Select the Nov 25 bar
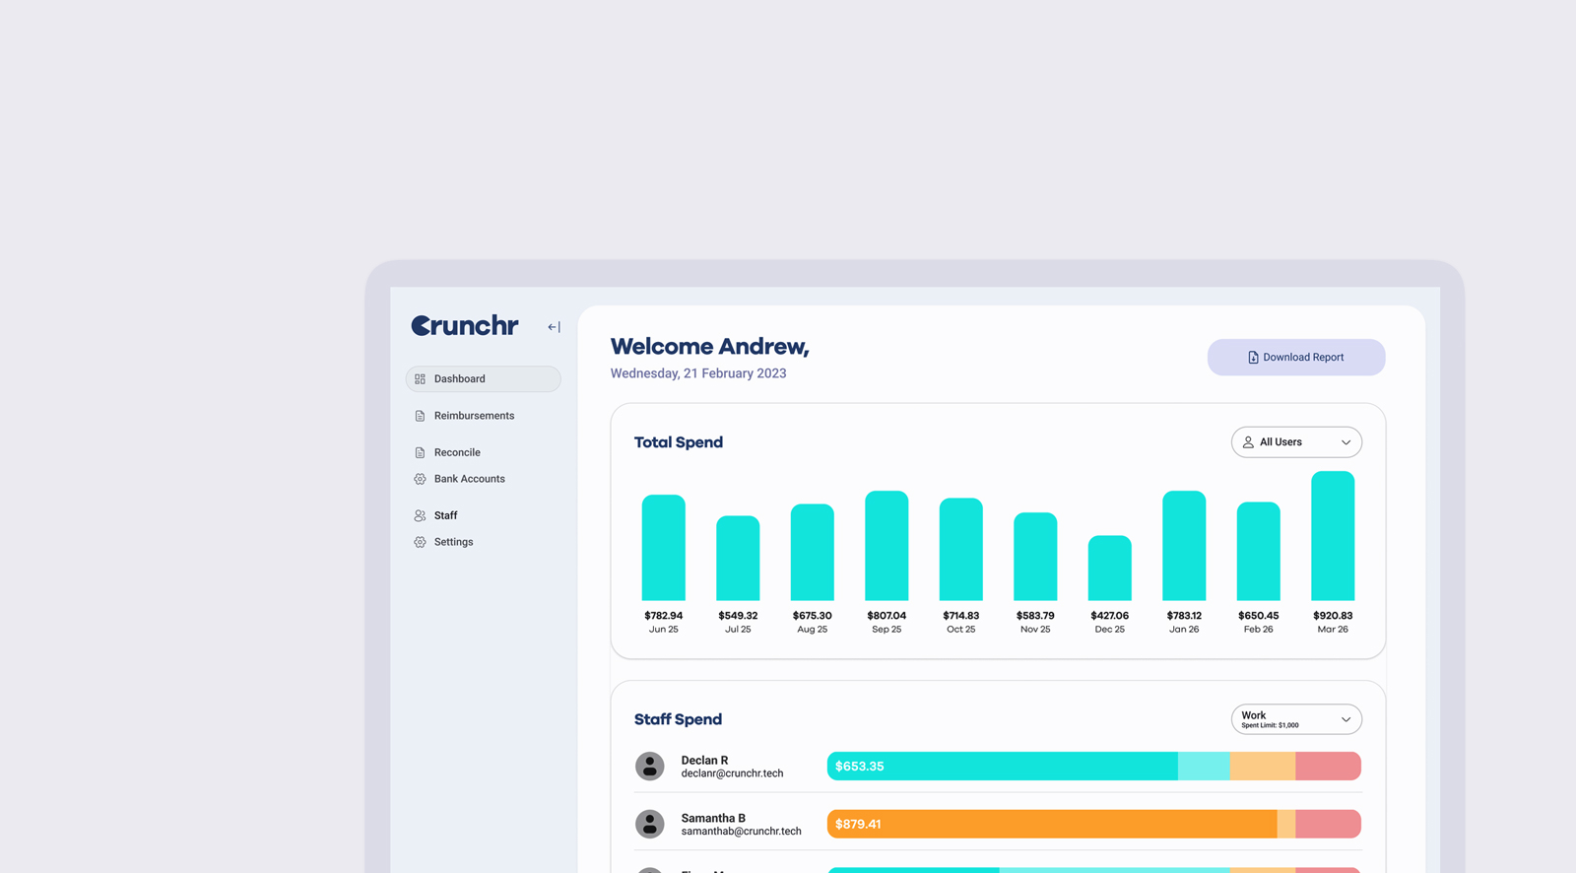Screen dimensions: 1576x873 pyautogui.click(x=1035, y=557)
